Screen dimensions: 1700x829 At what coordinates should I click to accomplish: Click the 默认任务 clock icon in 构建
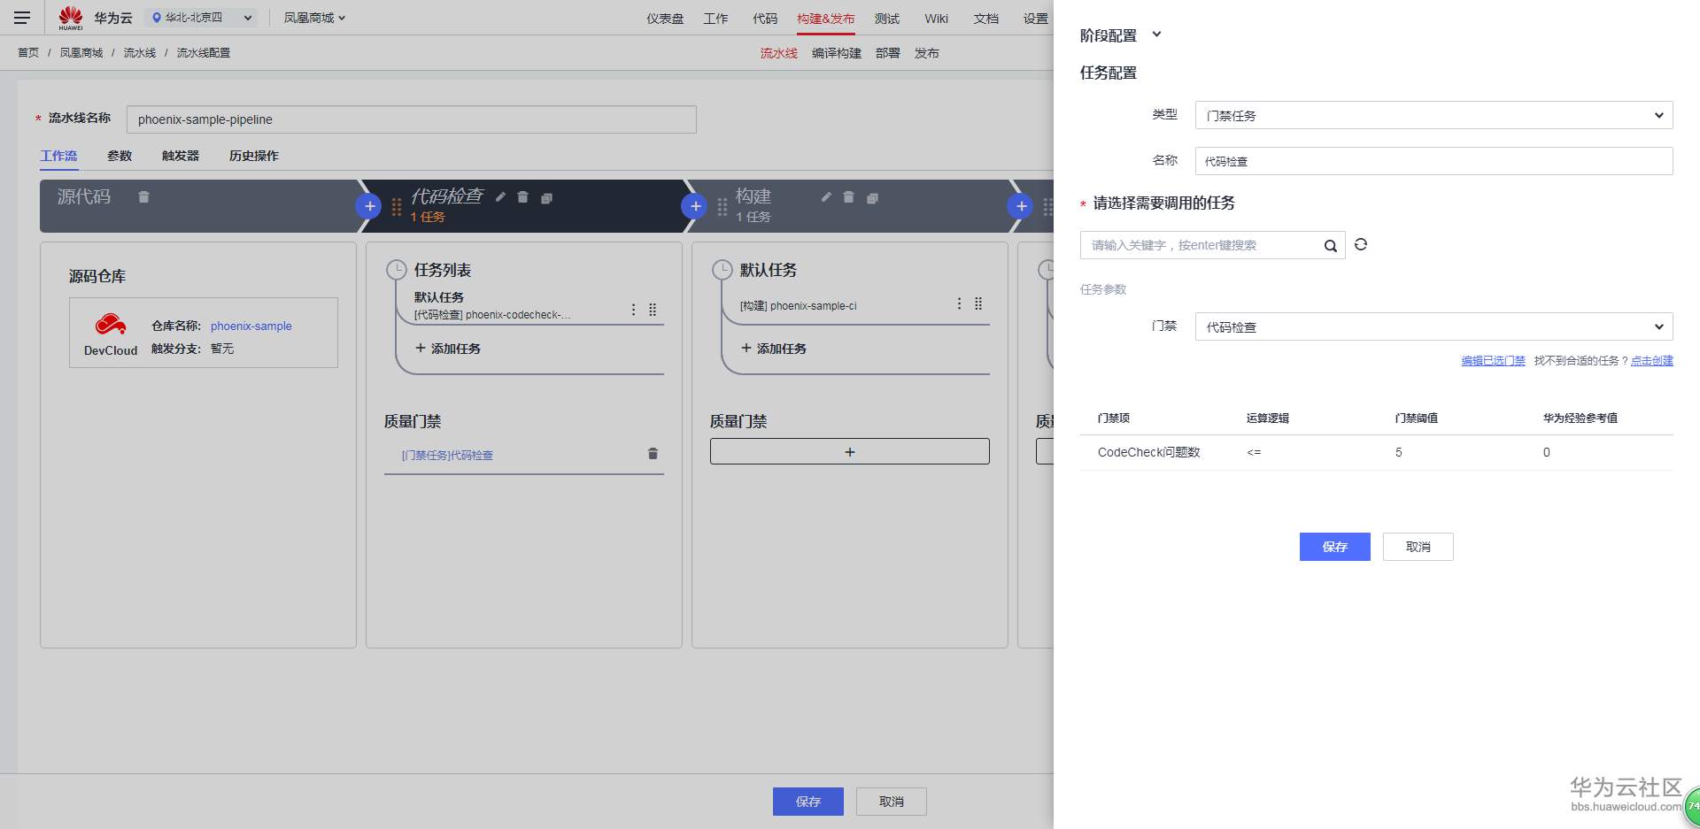pos(722,270)
